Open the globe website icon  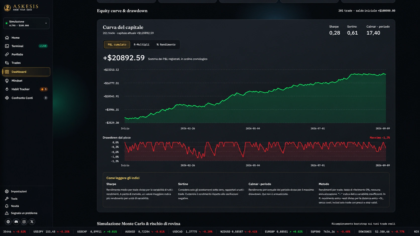click(x=8, y=222)
